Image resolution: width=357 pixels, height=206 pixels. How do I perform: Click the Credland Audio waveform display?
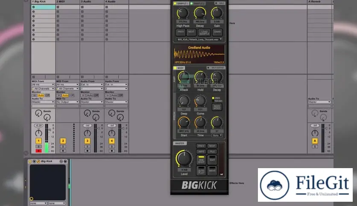tap(199, 54)
